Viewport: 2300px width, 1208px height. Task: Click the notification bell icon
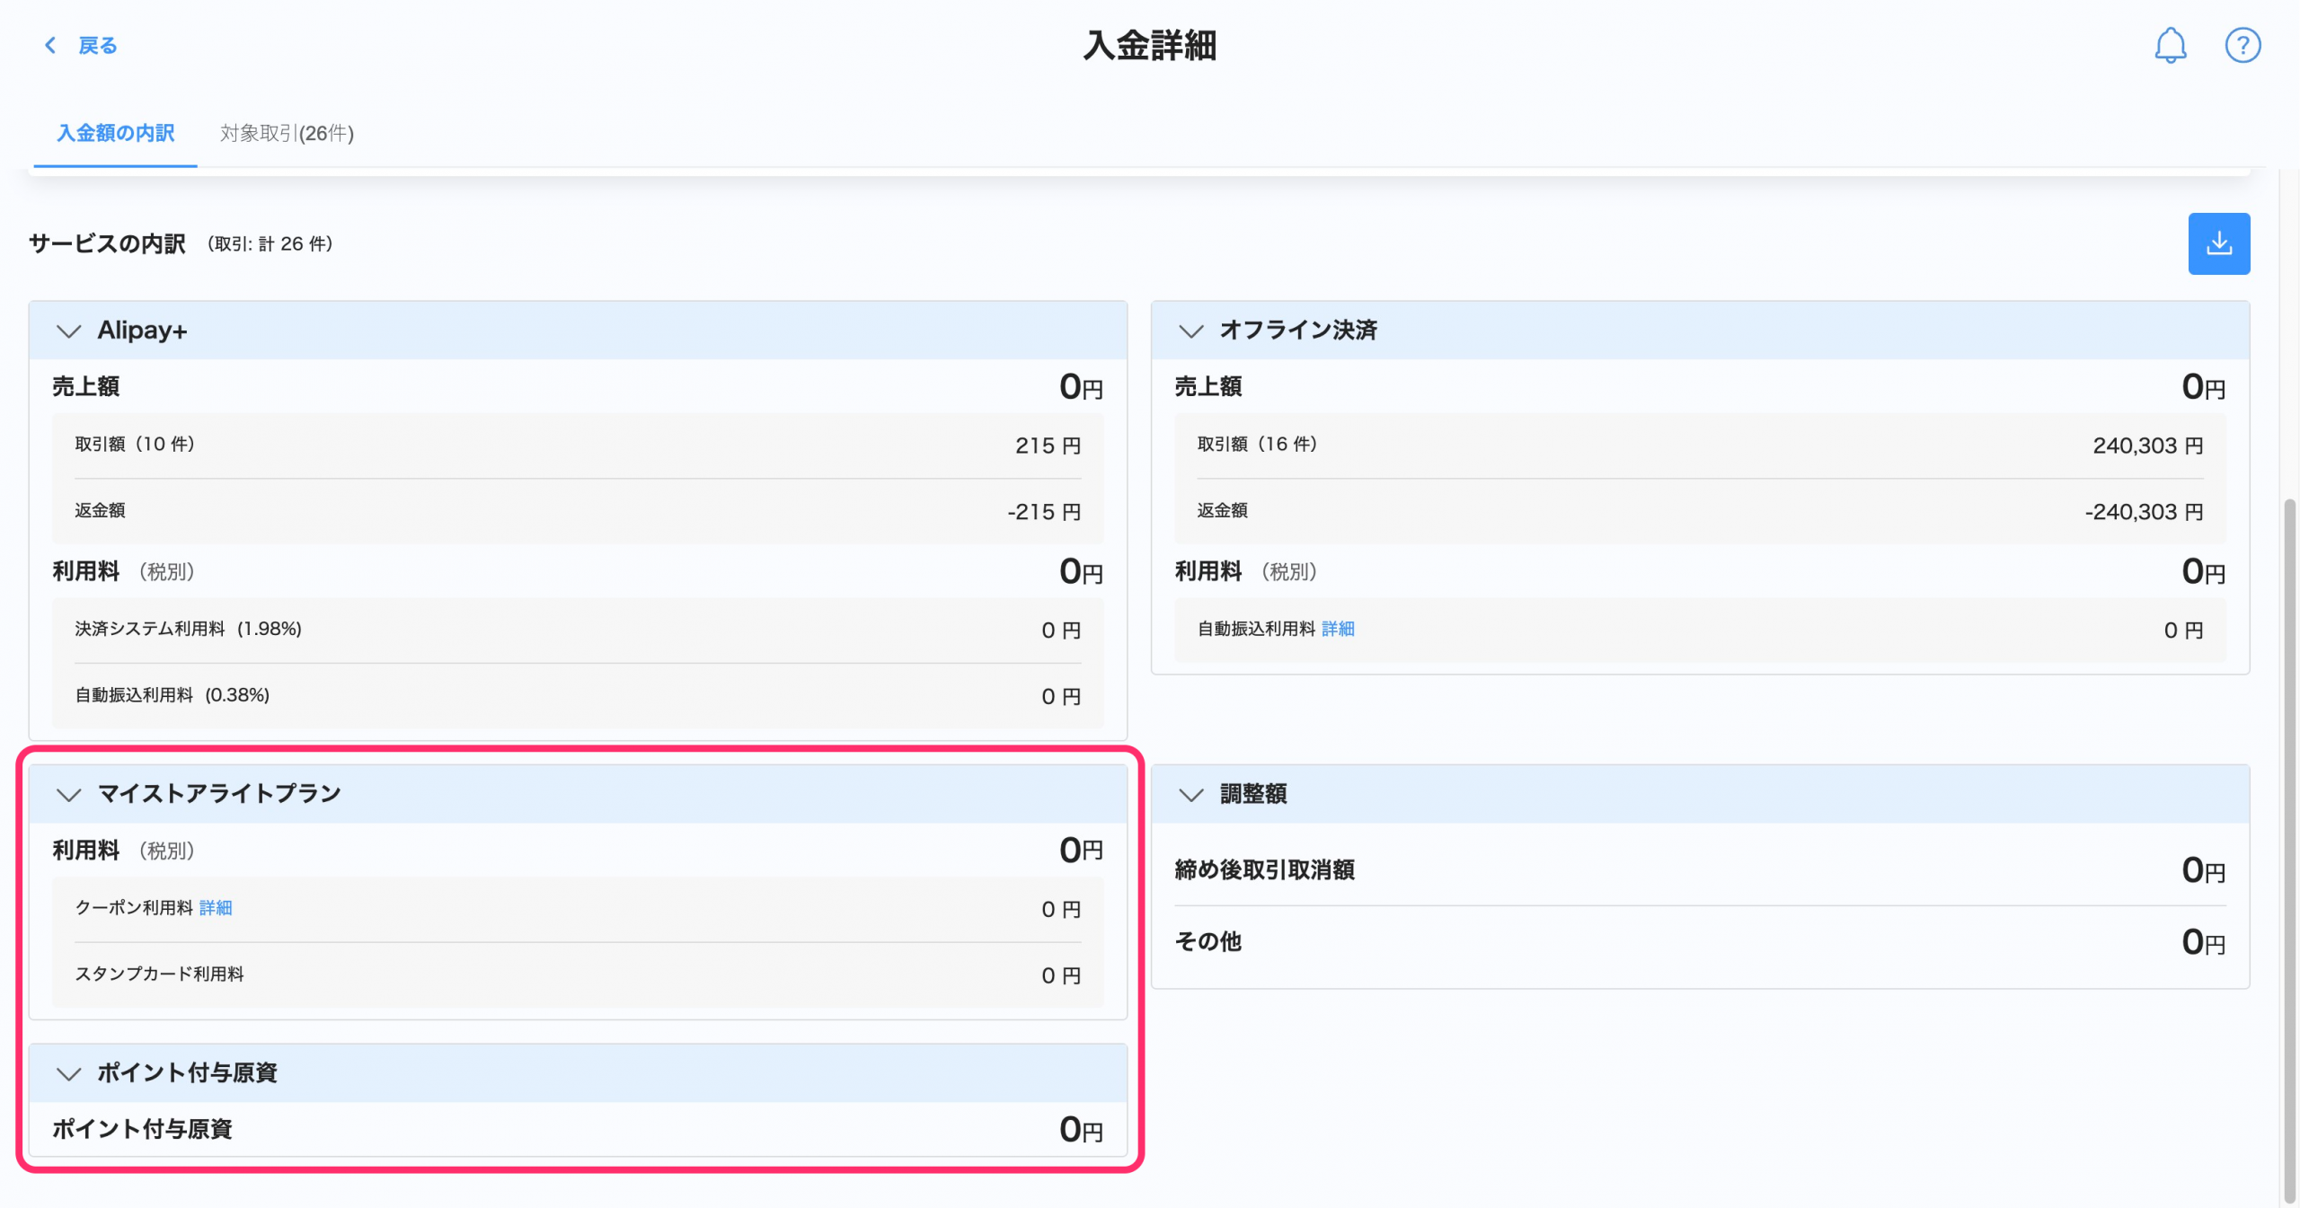point(2170,45)
